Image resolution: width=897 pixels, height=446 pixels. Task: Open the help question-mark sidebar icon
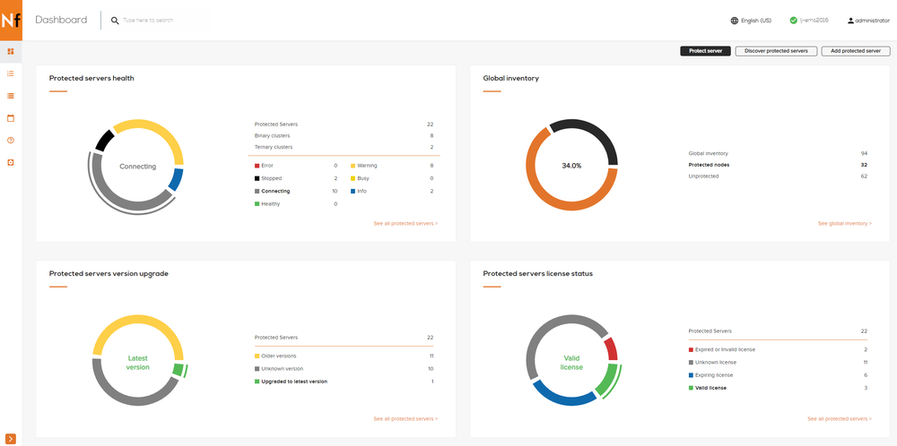(10, 141)
